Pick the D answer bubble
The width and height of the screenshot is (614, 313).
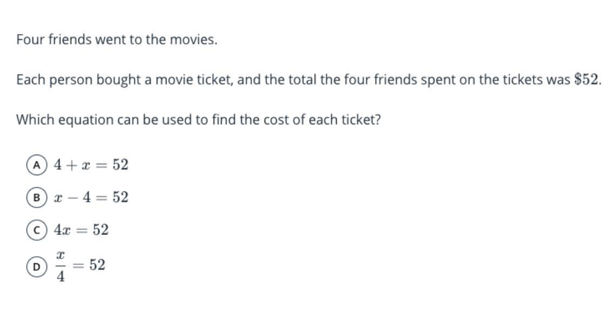[36, 266]
